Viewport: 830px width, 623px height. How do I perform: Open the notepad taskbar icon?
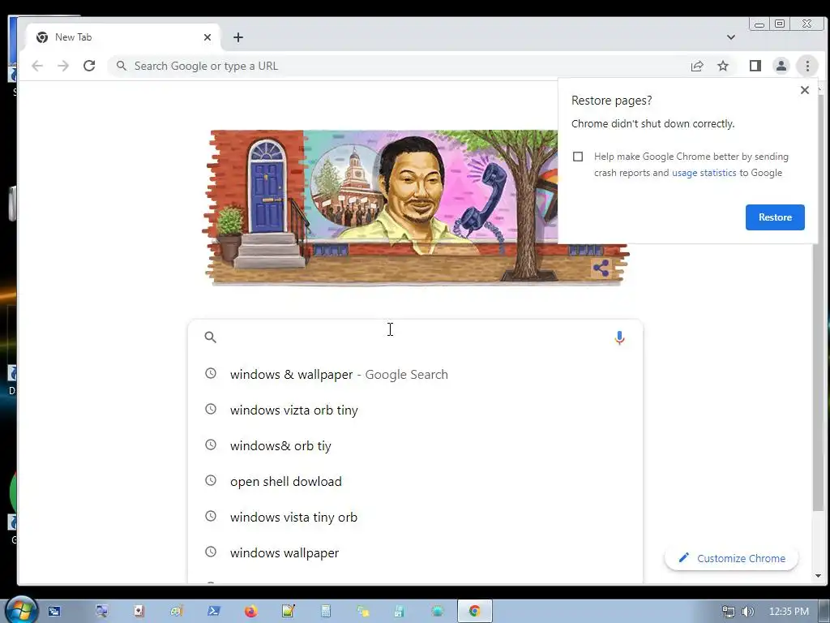coord(288,612)
